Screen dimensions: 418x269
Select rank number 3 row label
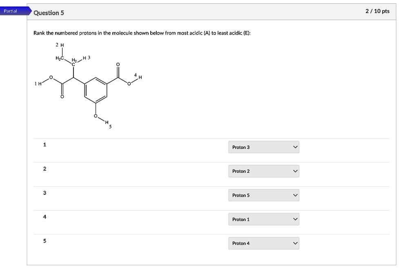click(x=44, y=193)
